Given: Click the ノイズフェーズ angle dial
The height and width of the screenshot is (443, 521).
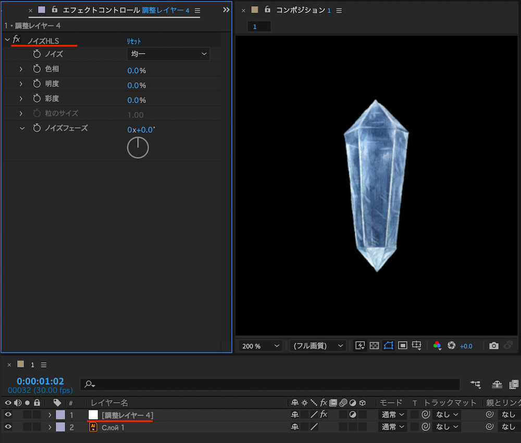Looking at the screenshot, I should coord(138,148).
